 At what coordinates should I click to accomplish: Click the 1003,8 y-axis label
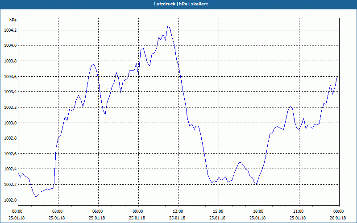(x=10, y=61)
